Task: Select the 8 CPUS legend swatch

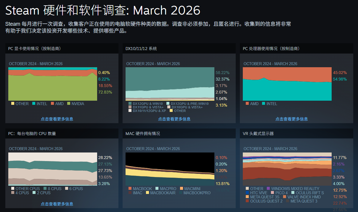Action: (x=45, y=189)
